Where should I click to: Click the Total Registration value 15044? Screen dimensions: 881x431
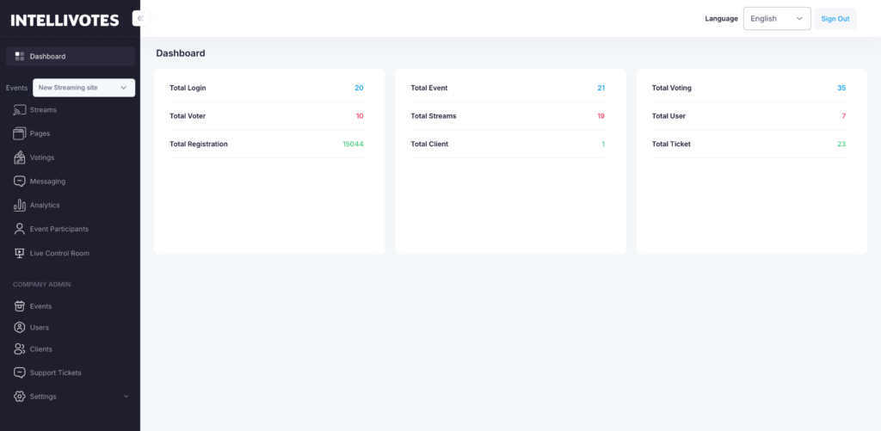pos(353,145)
